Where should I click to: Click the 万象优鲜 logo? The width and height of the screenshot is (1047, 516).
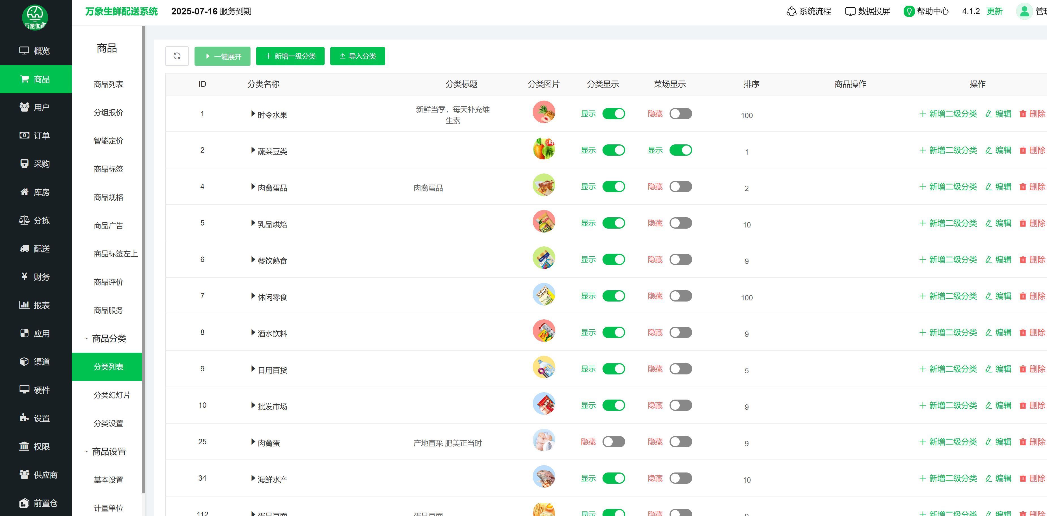(35, 17)
